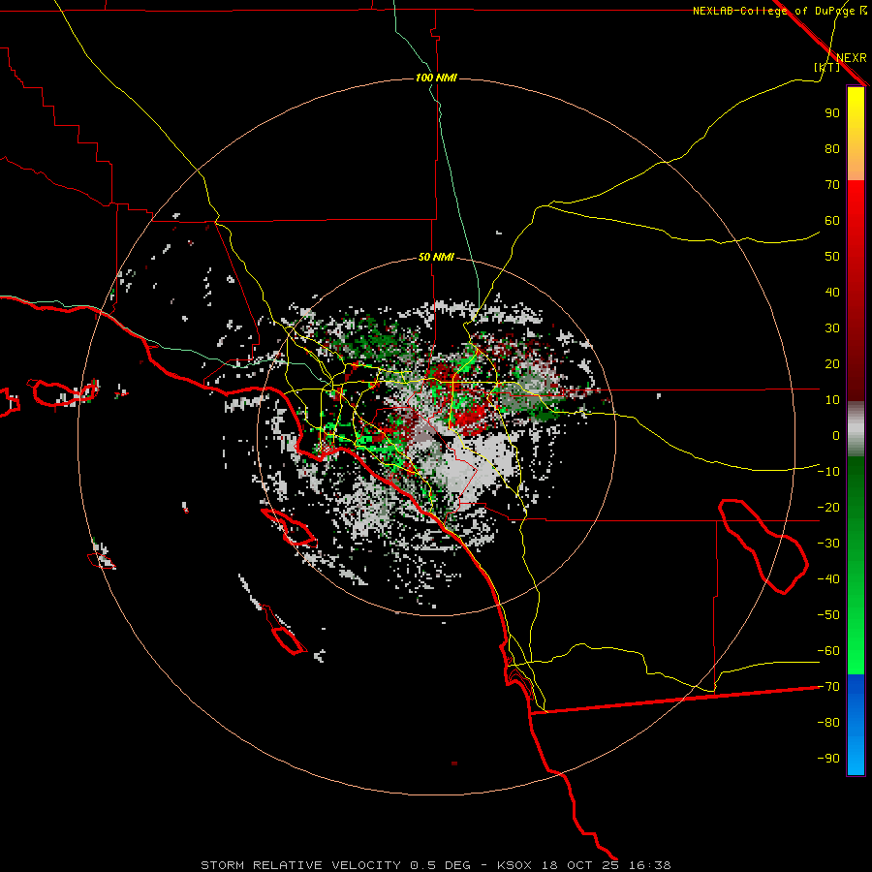This screenshot has width=872, height=872.
Task: Select the -50 value on velocity scale
Action: (x=828, y=615)
